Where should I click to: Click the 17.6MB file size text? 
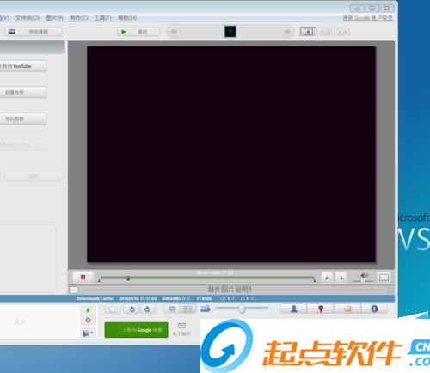tap(204, 298)
